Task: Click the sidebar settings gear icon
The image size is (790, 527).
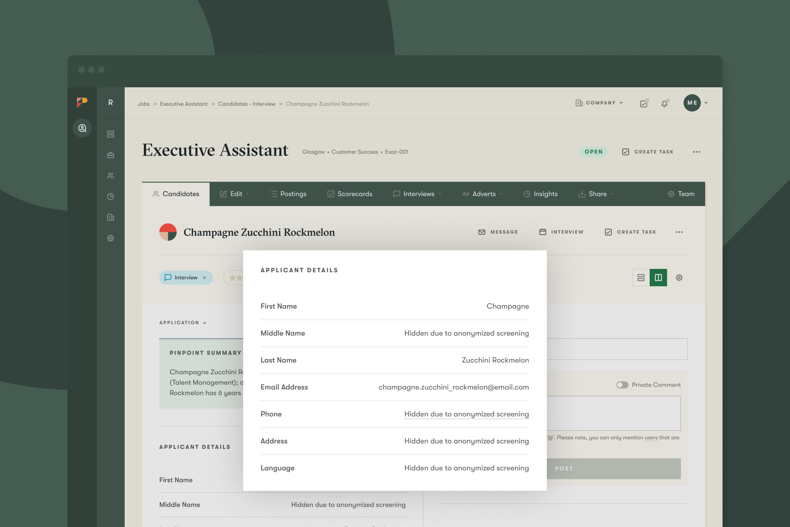Action: (110, 238)
